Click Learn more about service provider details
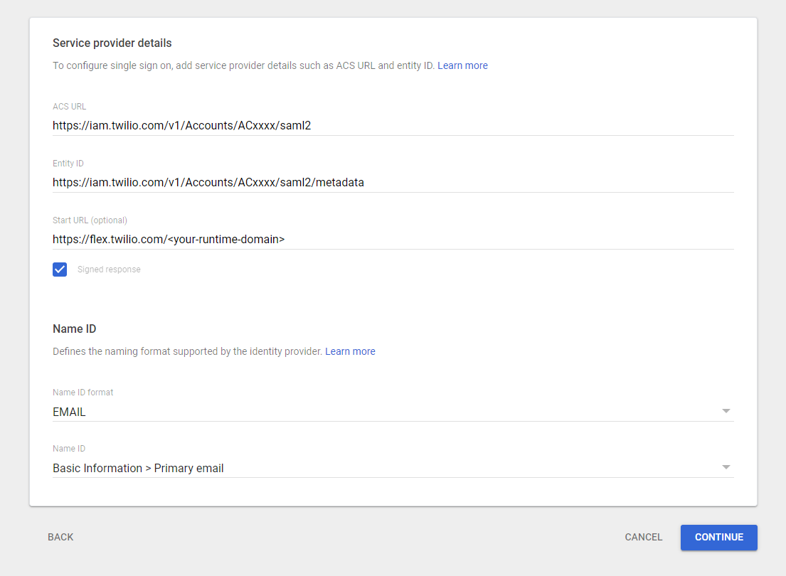This screenshot has width=786, height=576. [462, 65]
